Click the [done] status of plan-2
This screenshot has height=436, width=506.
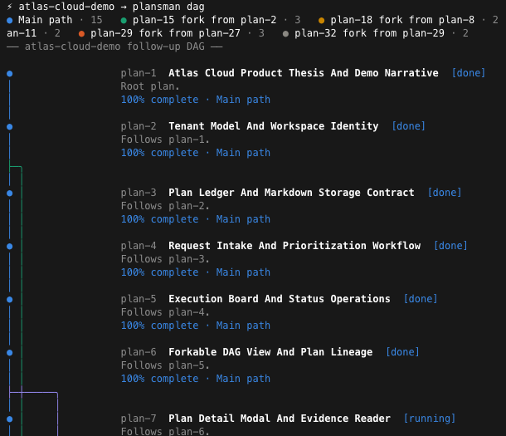tap(409, 126)
